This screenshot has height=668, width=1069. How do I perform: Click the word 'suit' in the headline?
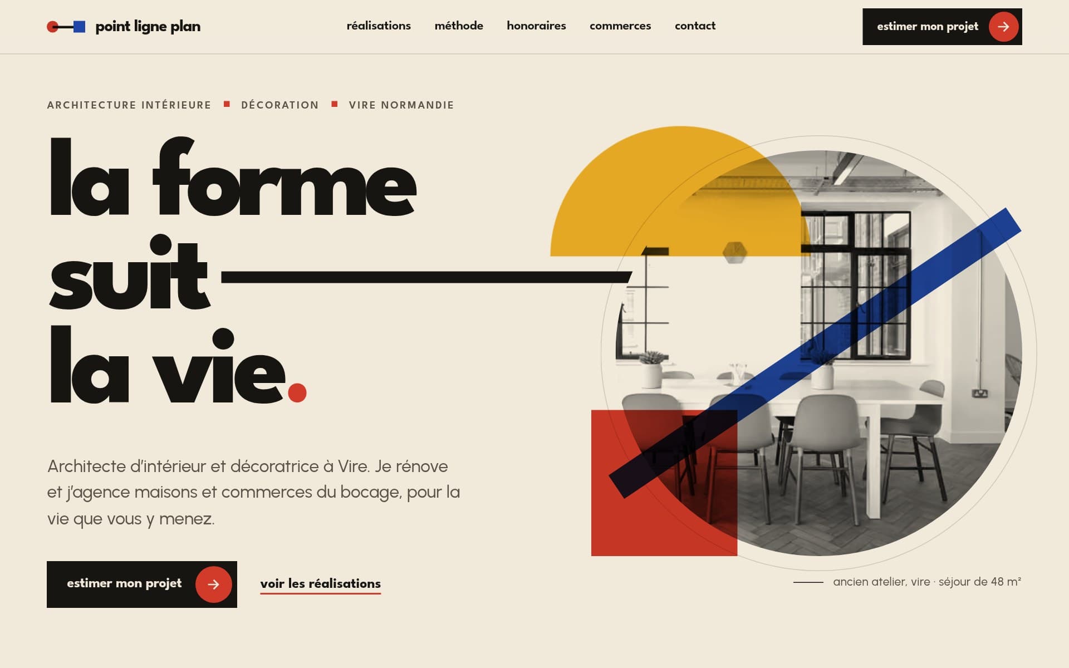pyautogui.click(x=130, y=273)
